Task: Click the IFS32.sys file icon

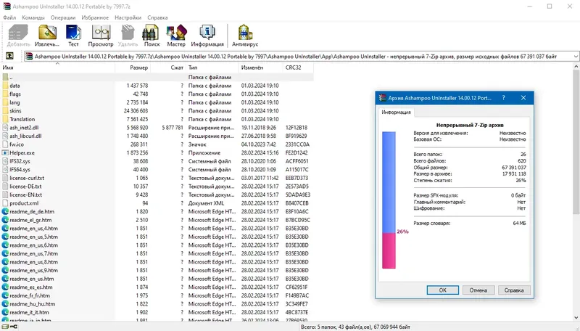Action: (5, 161)
